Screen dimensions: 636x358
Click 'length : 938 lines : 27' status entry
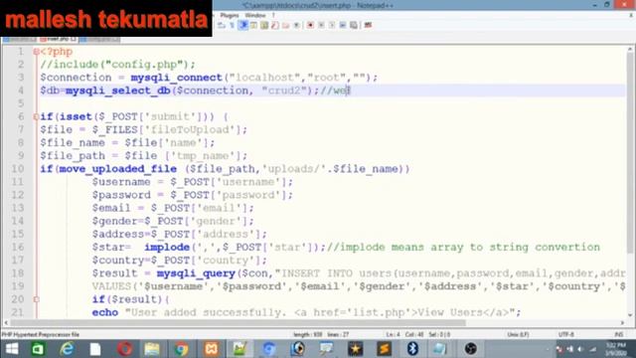(321, 335)
